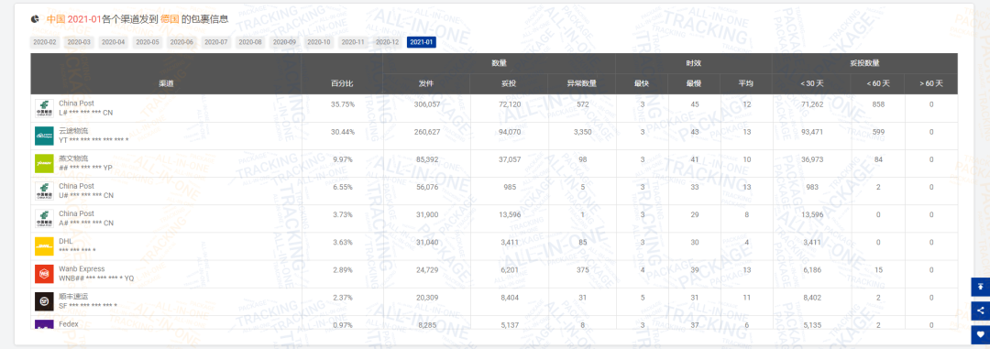The width and height of the screenshot is (990, 349).
Task: Click the back-to-top arrow button
Action: [980, 287]
